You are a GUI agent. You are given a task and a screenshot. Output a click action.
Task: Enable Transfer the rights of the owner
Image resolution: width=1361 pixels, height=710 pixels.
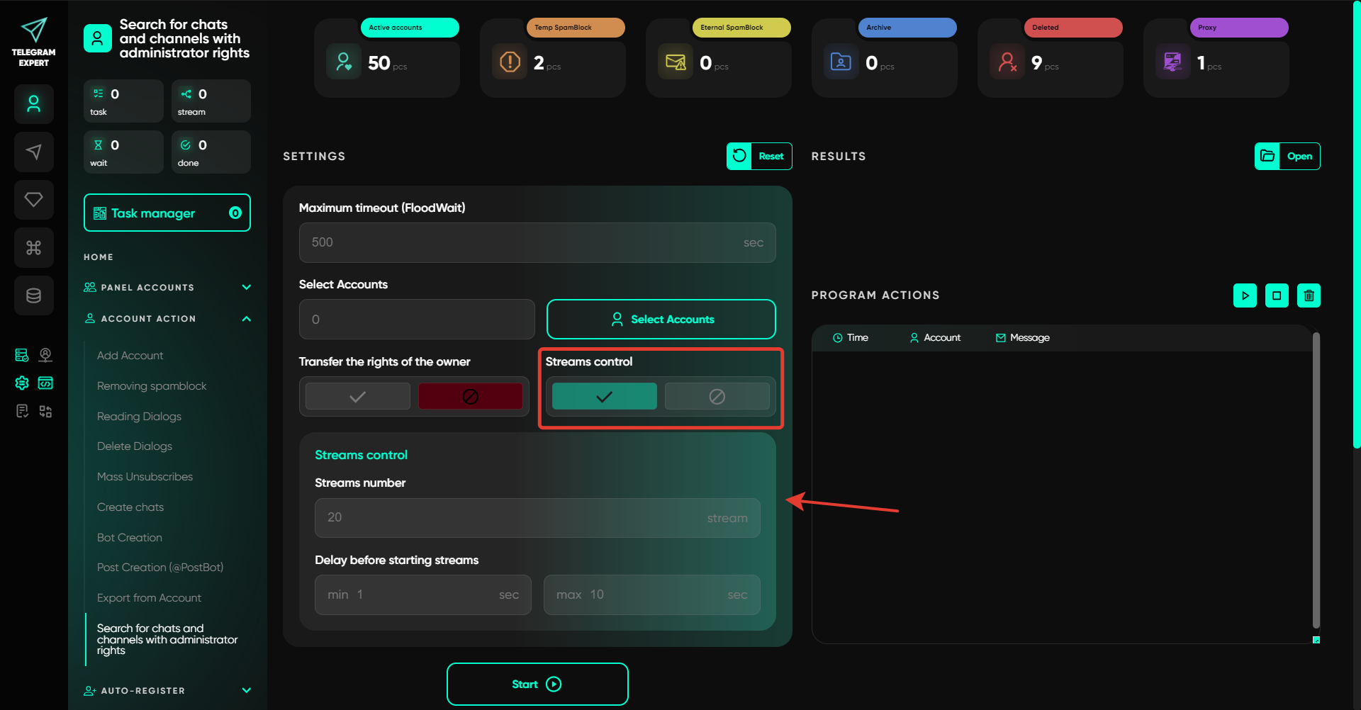[x=357, y=396]
